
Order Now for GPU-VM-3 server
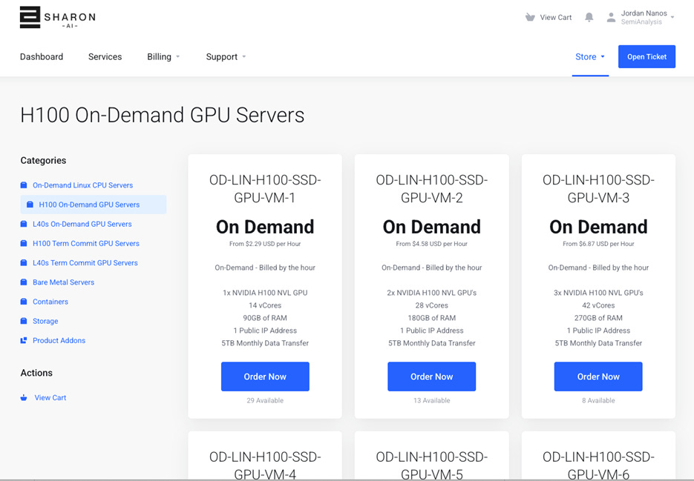(598, 376)
